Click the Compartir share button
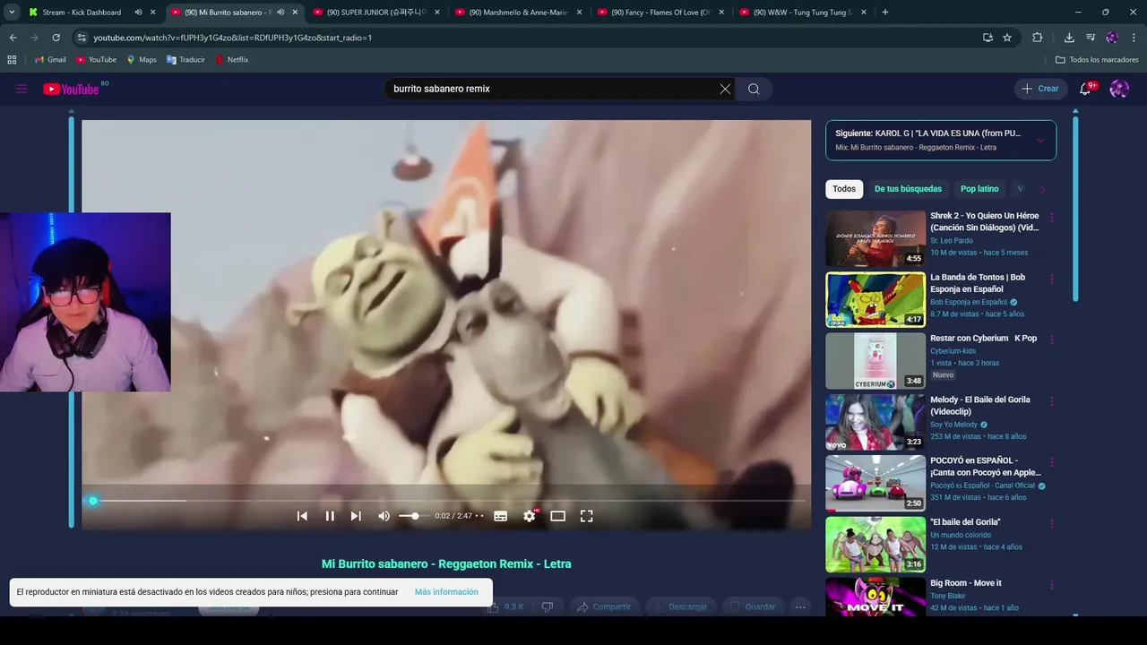This screenshot has height=645, width=1147. [x=604, y=606]
